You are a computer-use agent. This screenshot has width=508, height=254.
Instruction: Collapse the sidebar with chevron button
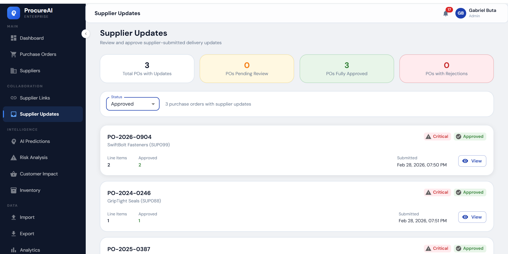point(86,34)
